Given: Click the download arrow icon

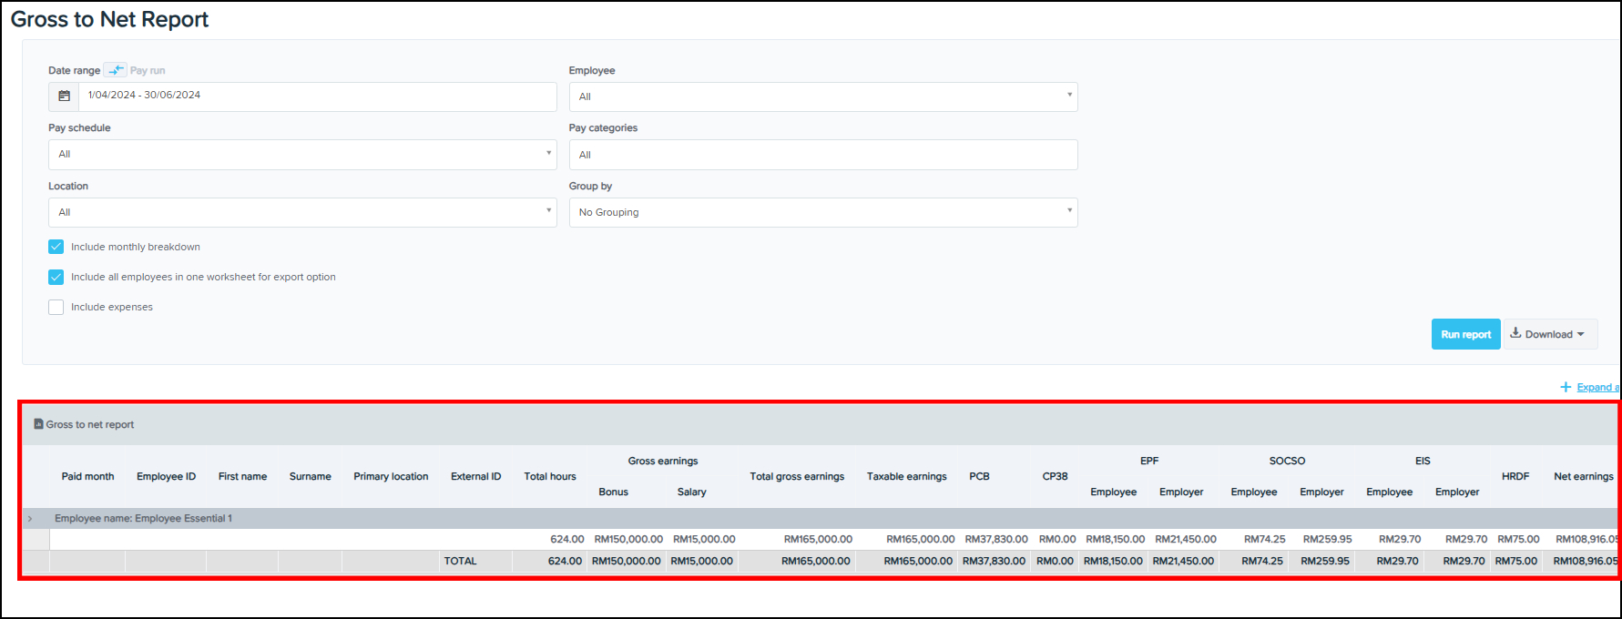Looking at the screenshot, I should (x=1515, y=333).
